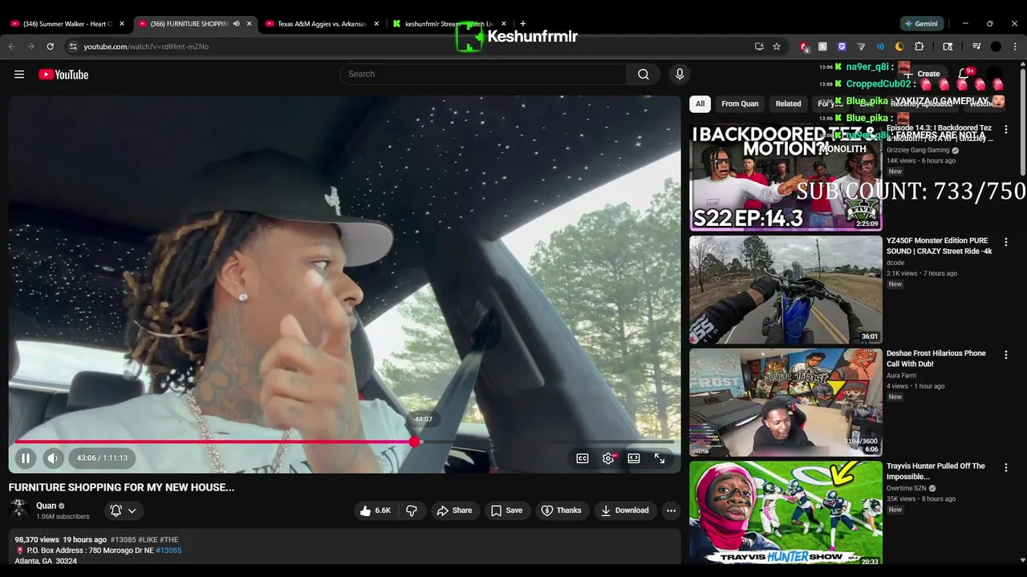Like the video with 6.6K likes

(x=375, y=510)
